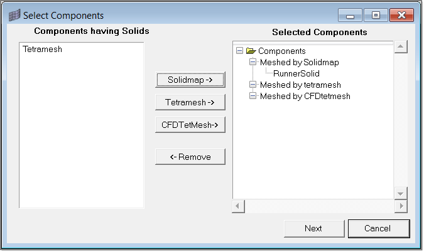Collapse the Meshed by CFDtetmesh node

click(253, 96)
